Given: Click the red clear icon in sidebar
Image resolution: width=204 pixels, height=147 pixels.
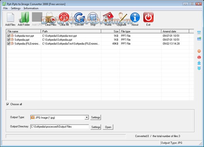Looking at the screenshot, I should click(199, 57).
